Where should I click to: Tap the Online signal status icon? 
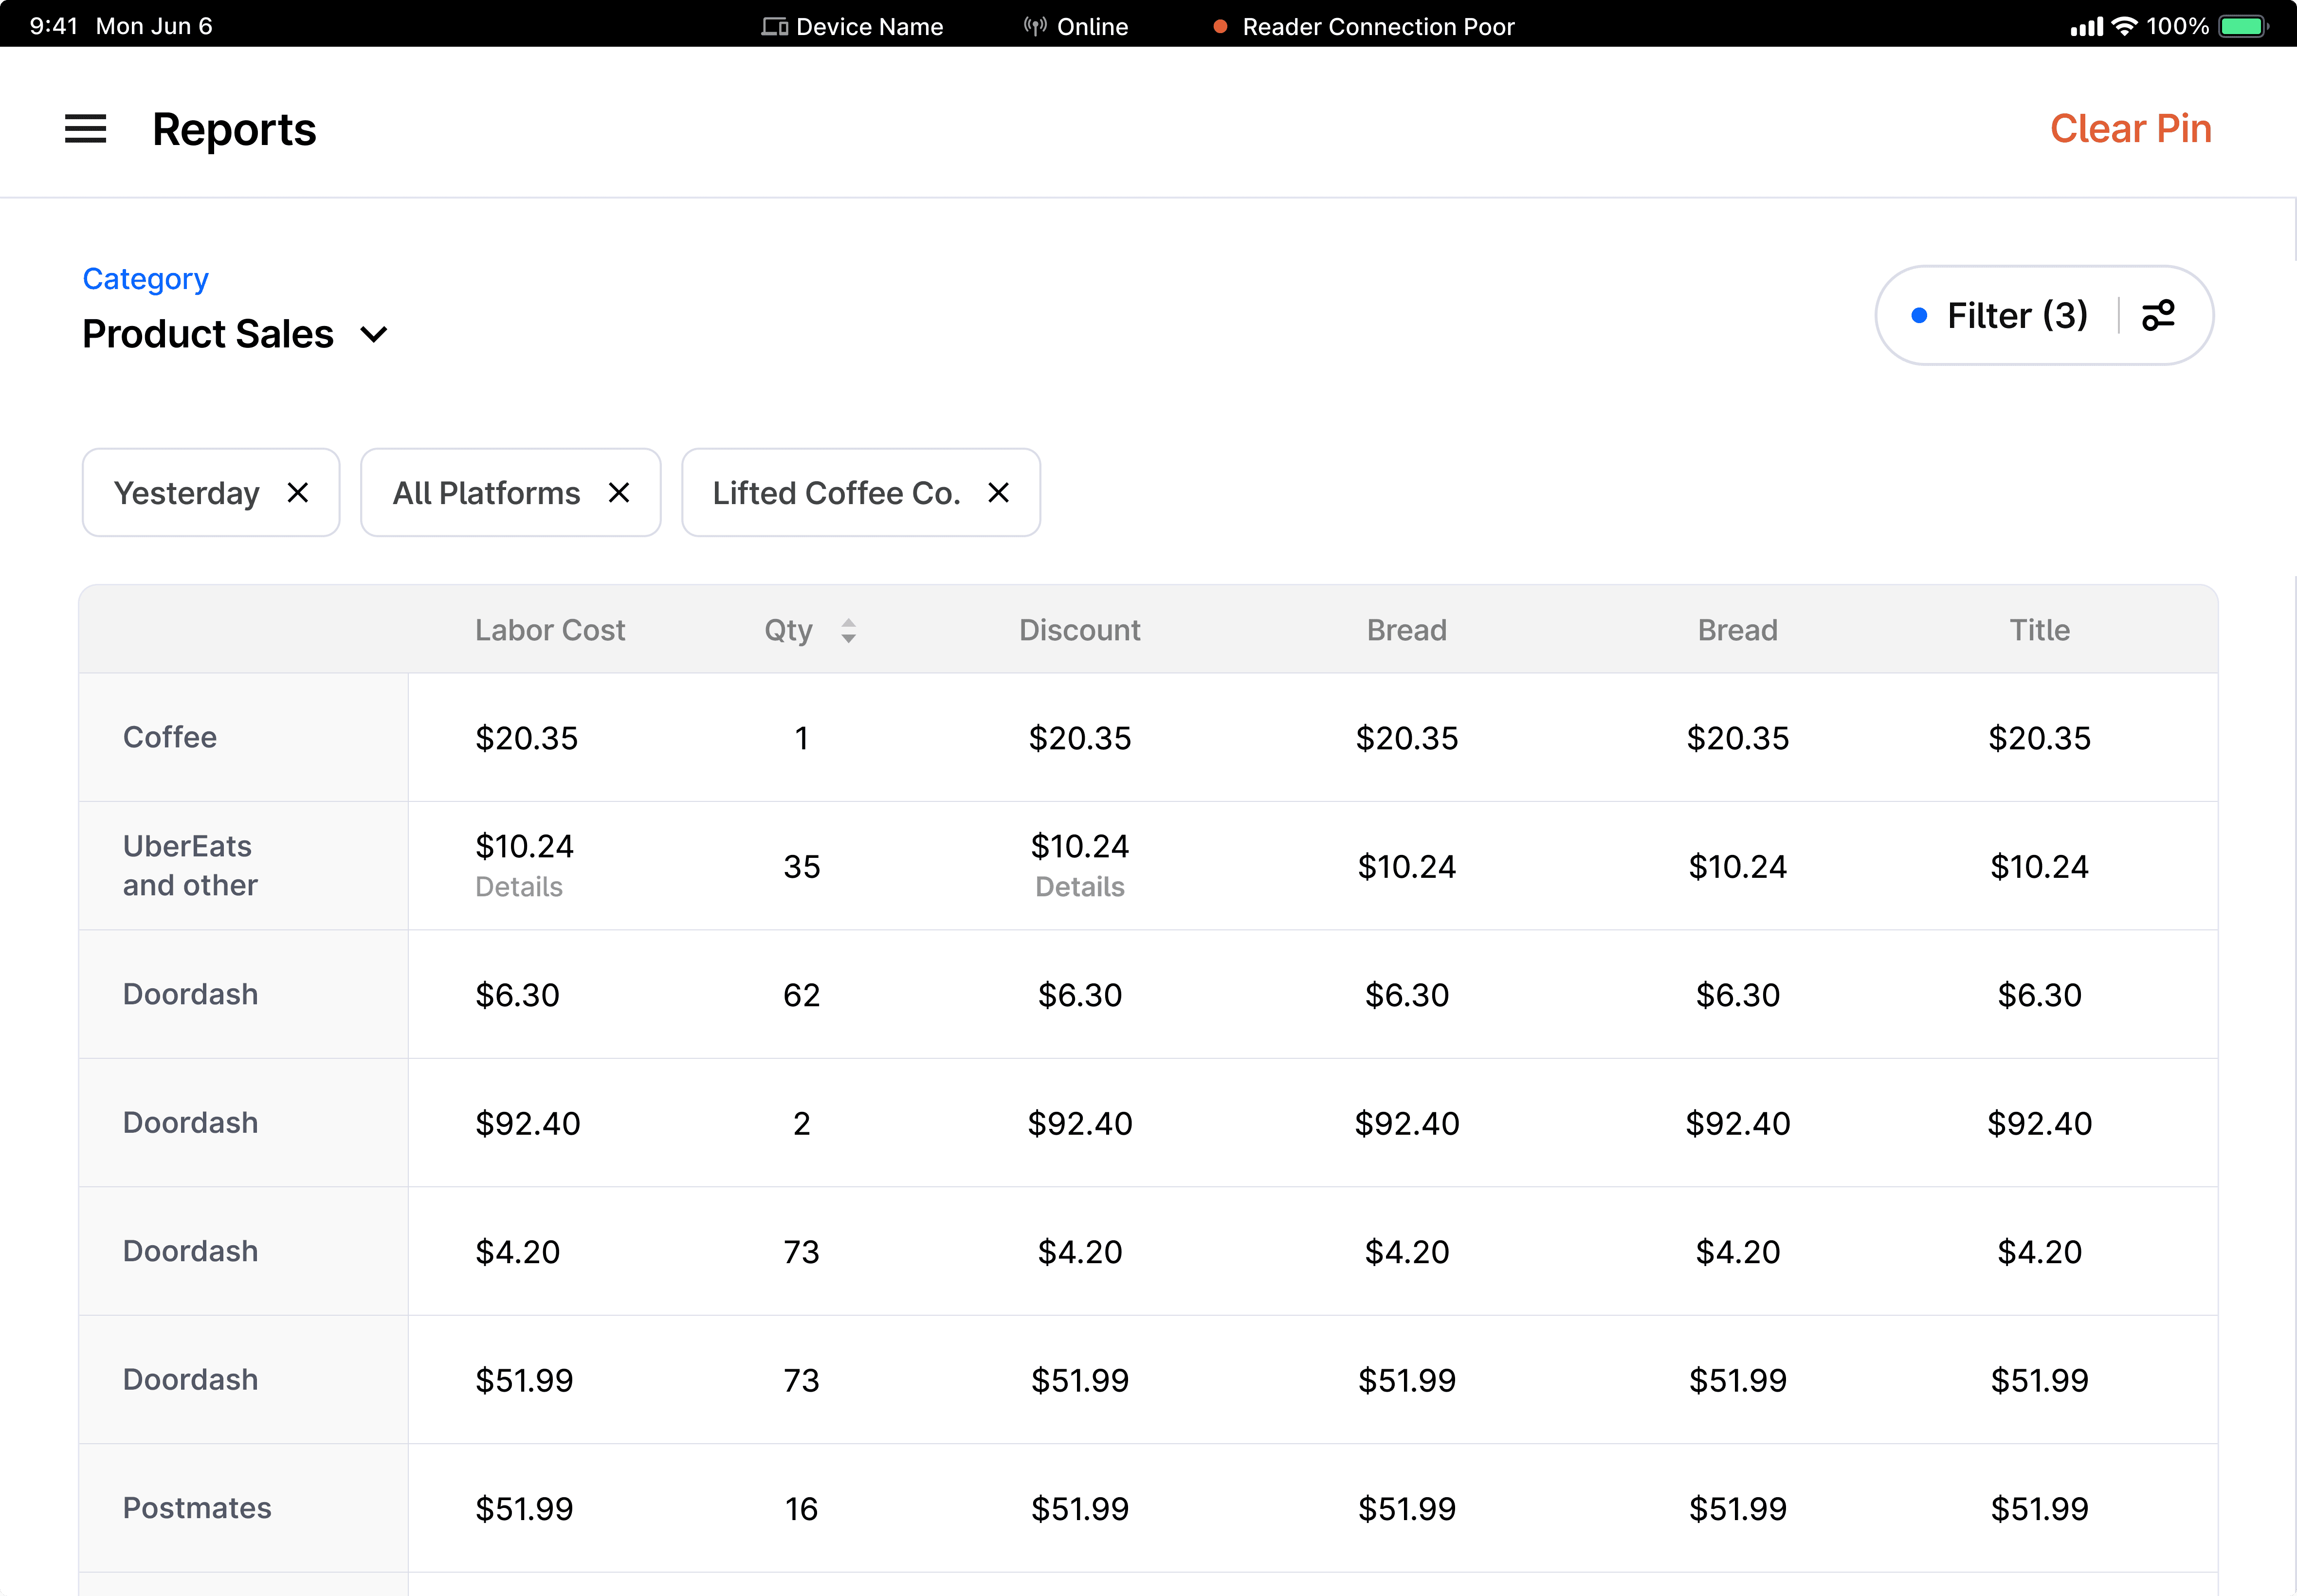tap(1035, 27)
